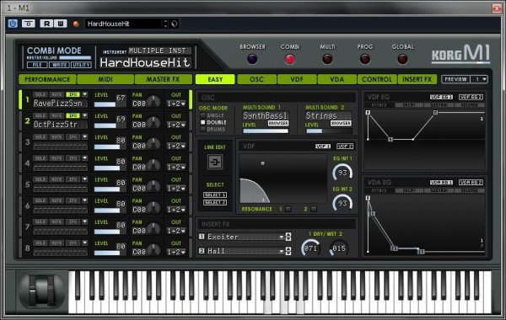Click the Insert FX slot 2 number icon

[202, 251]
